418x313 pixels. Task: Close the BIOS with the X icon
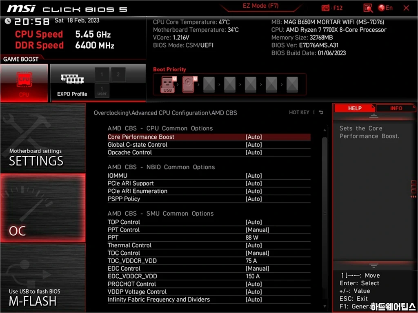pos(406,8)
